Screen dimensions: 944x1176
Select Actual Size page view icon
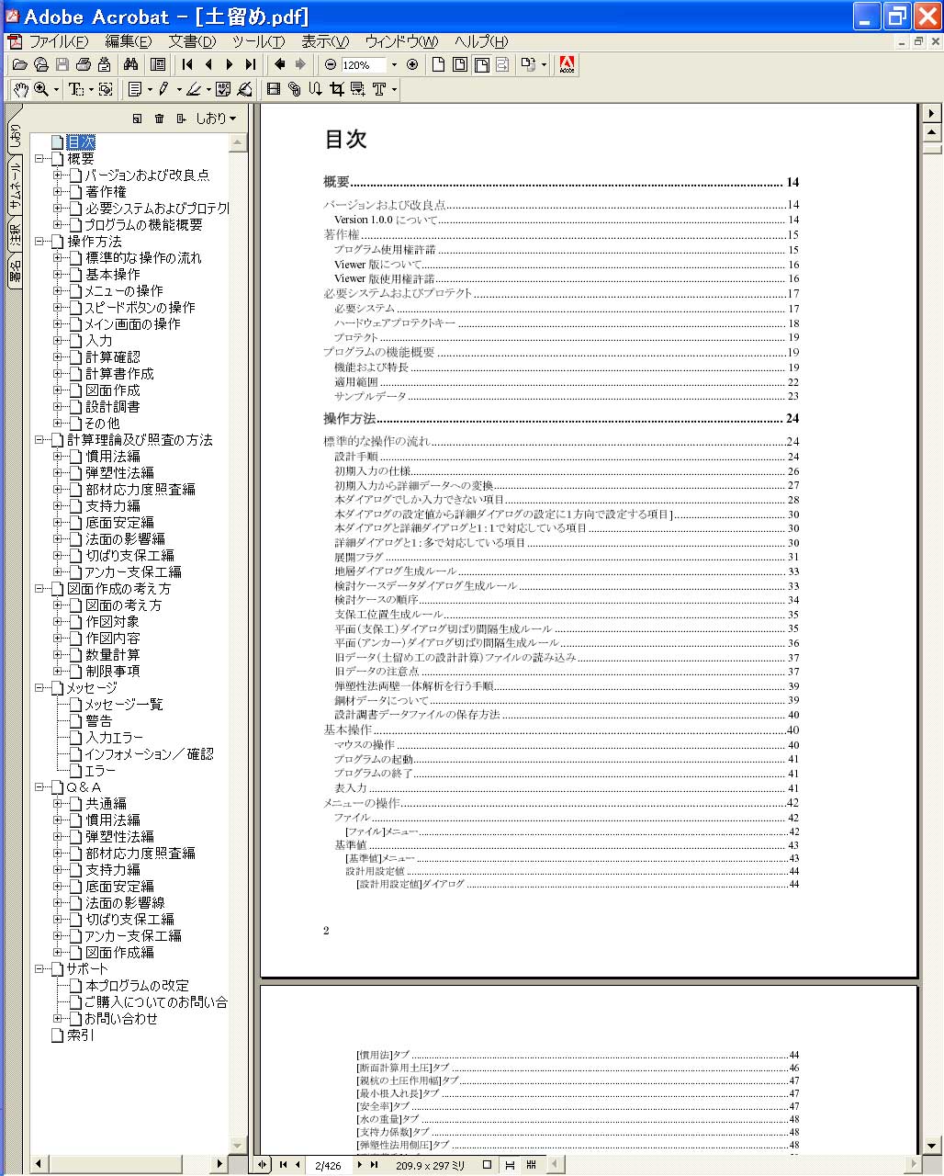pos(439,64)
